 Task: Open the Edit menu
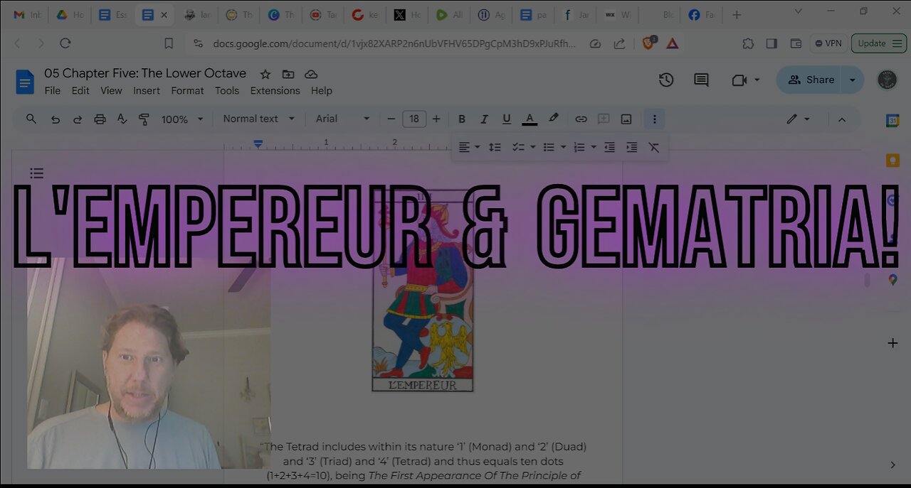pyautogui.click(x=80, y=91)
